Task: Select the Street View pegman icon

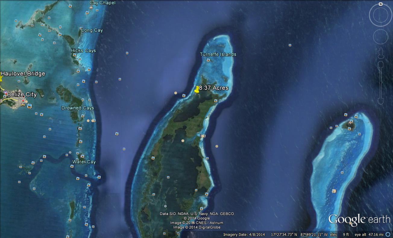Action: pyautogui.click(x=381, y=53)
